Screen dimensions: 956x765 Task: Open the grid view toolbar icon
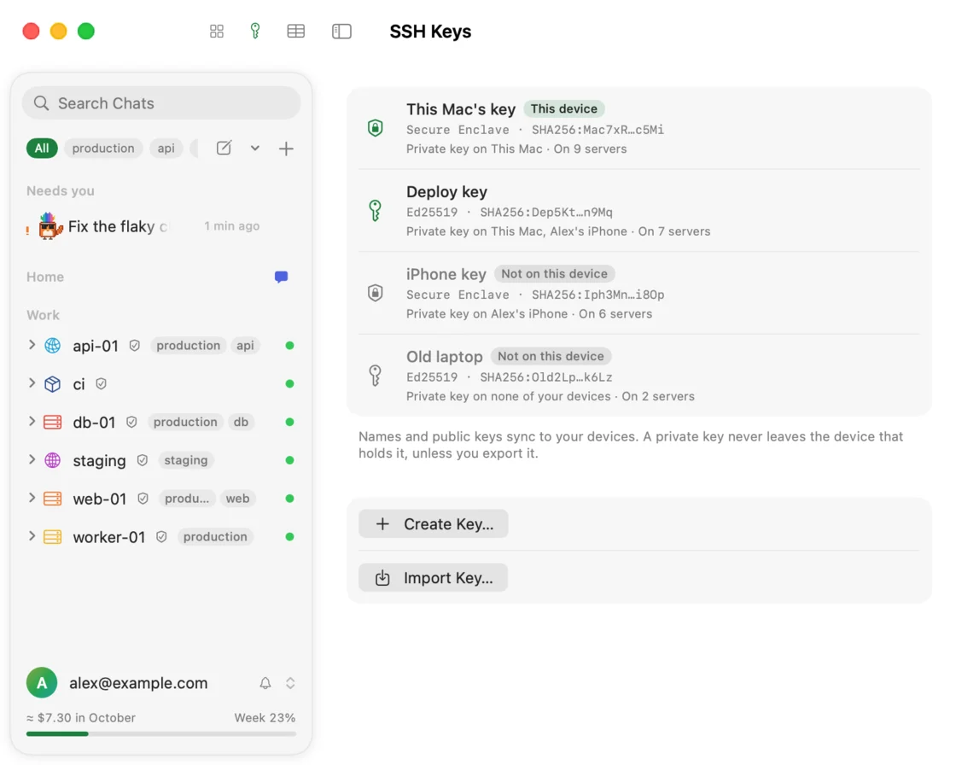pyautogui.click(x=217, y=31)
